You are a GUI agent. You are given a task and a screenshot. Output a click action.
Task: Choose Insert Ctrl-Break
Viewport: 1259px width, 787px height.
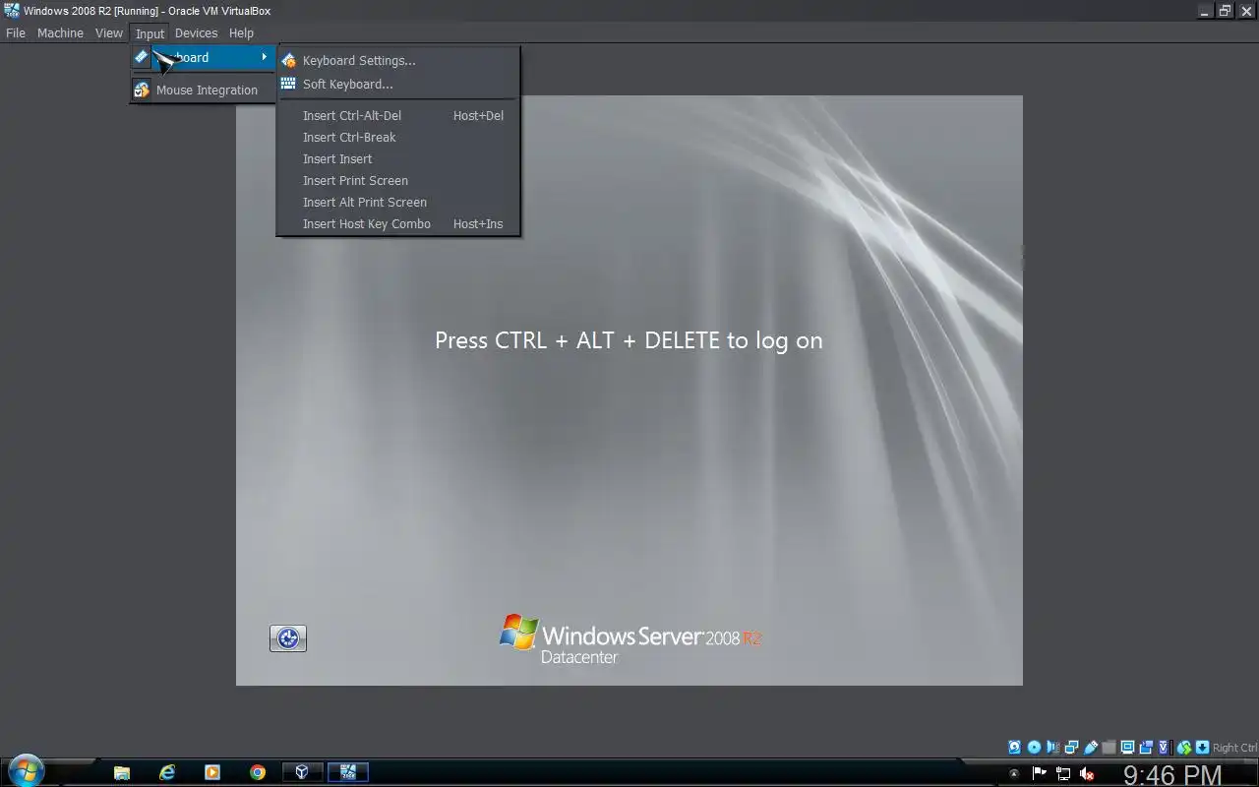tap(398, 137)
